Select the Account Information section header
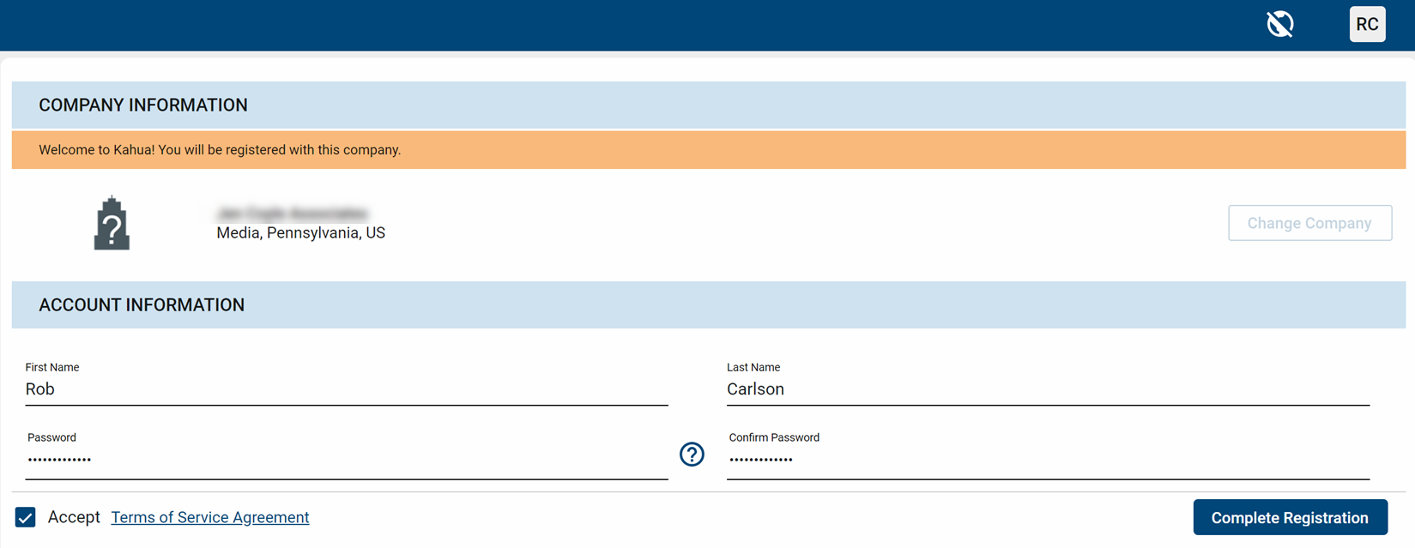1415x548 pixels. tap(142, 304)
